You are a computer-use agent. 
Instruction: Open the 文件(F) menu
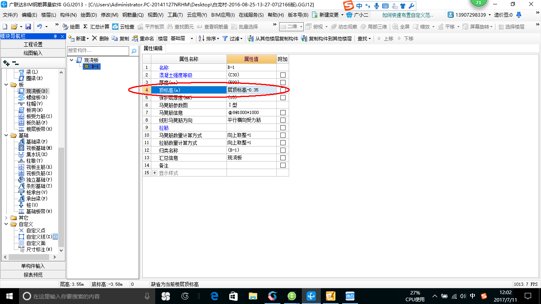[x=10, y=15]
